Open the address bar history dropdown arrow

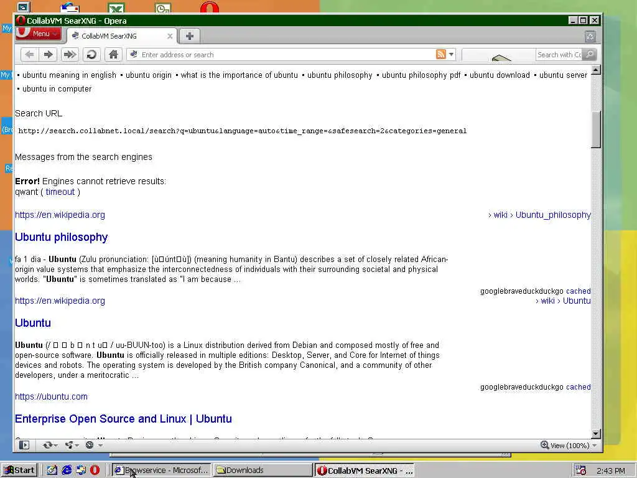tap(452, 54)
